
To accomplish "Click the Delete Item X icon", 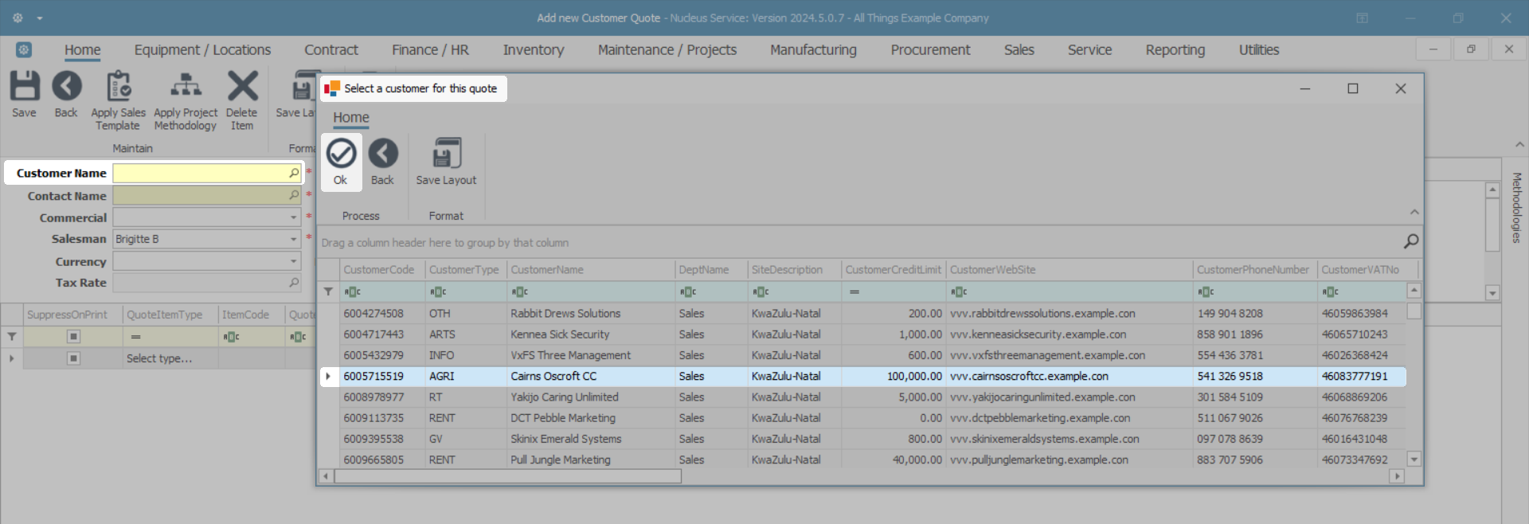I will [x=242, y=86].
